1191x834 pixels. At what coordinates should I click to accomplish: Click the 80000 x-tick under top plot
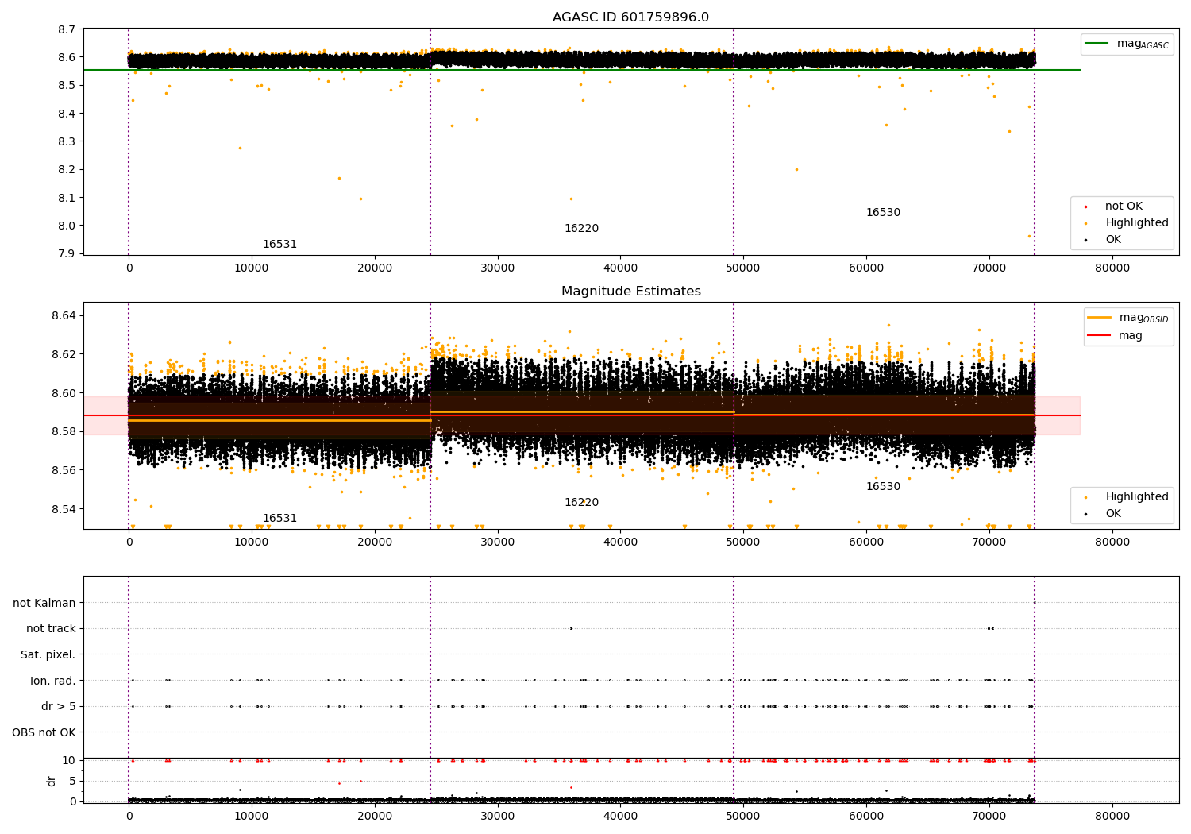1112,268
